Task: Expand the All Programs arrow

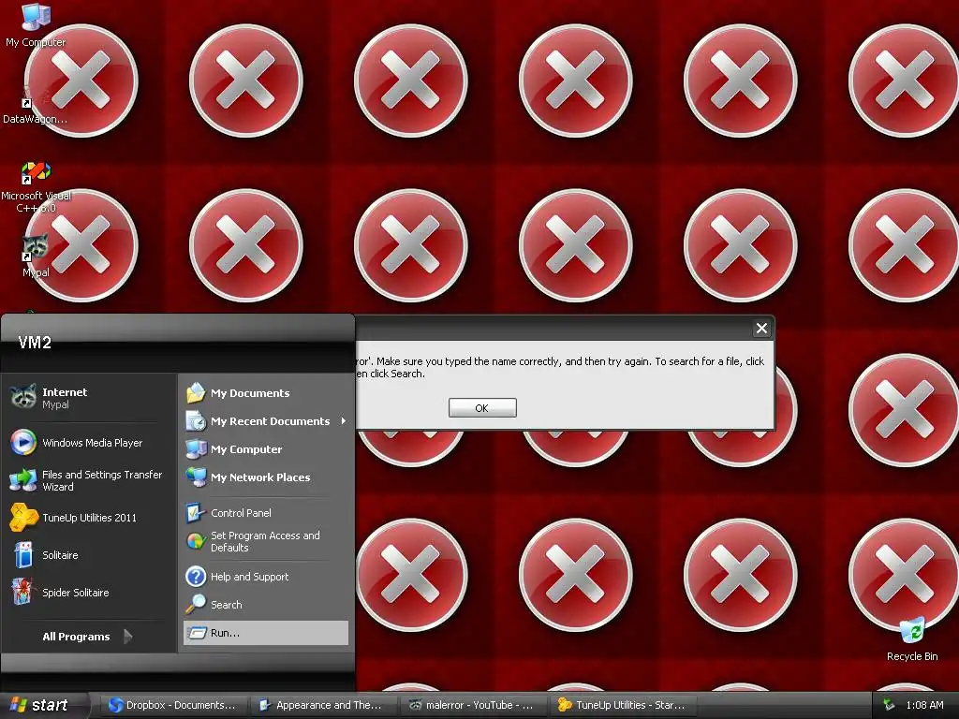Action: [127, 637]
